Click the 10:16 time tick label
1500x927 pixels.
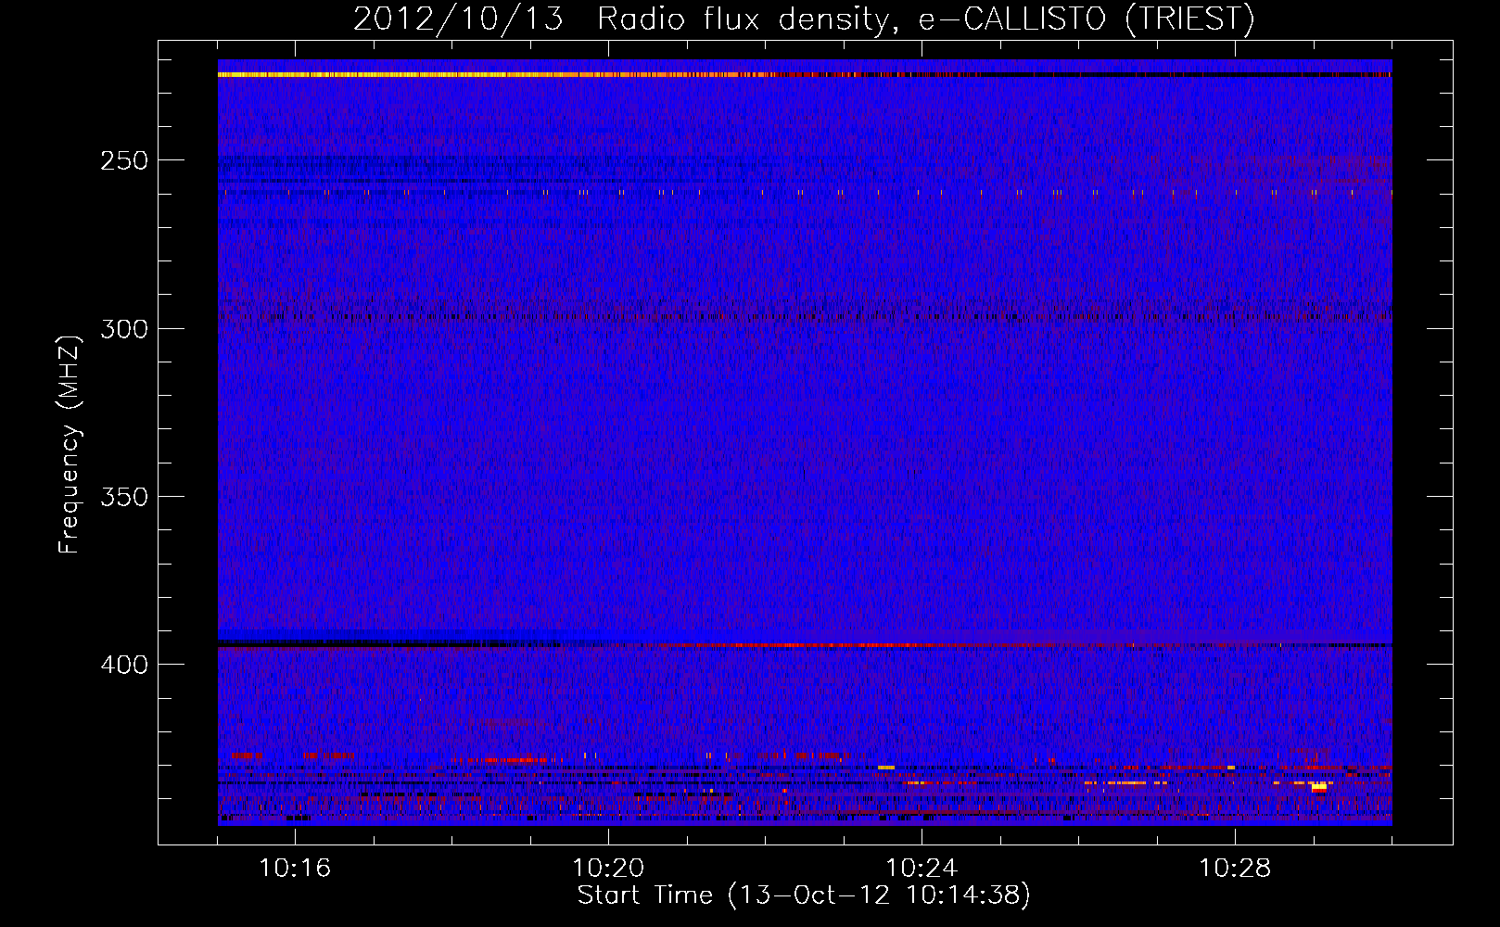(x=295, y=869)
